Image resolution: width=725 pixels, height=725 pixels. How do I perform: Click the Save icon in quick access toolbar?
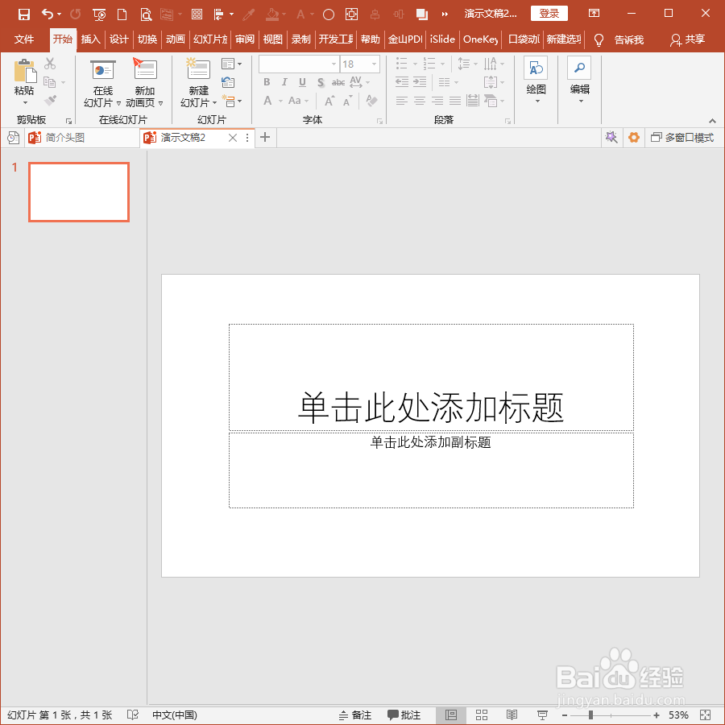coord(23,12)
